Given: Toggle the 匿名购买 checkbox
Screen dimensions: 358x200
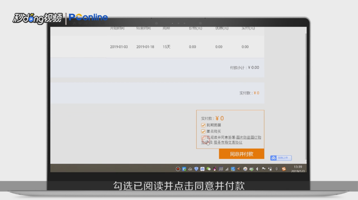Looking at the screenshot, I should tap(203, 131).
